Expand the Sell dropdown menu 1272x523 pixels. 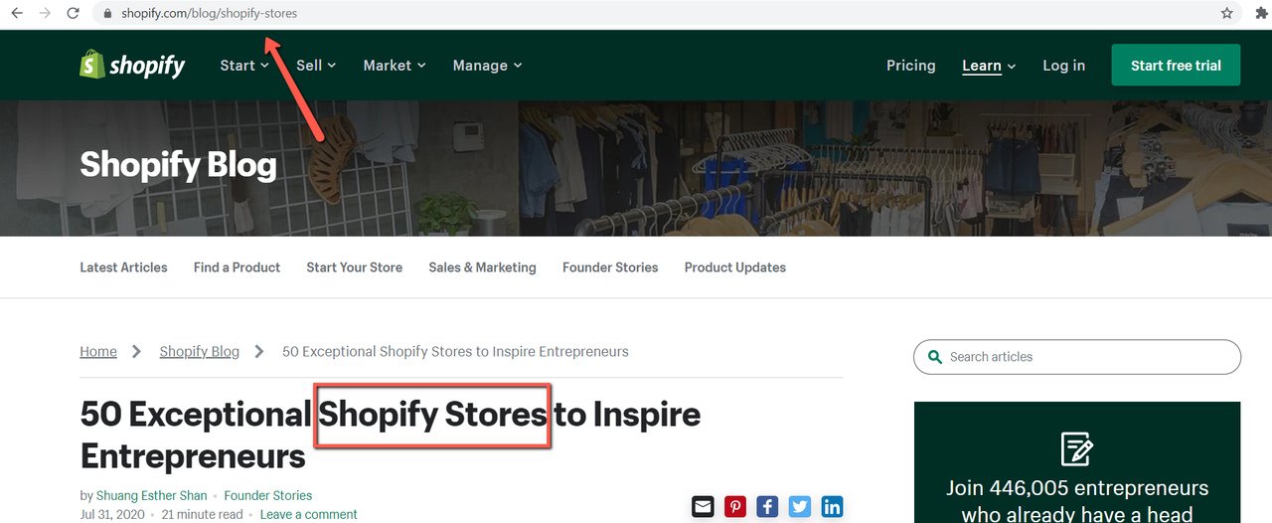coord(316,66)
